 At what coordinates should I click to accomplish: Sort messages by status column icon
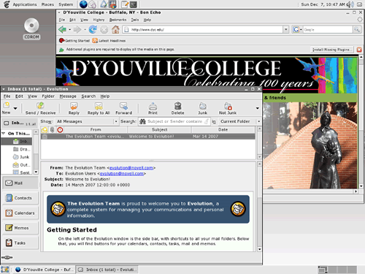click(x=45, y=130)
